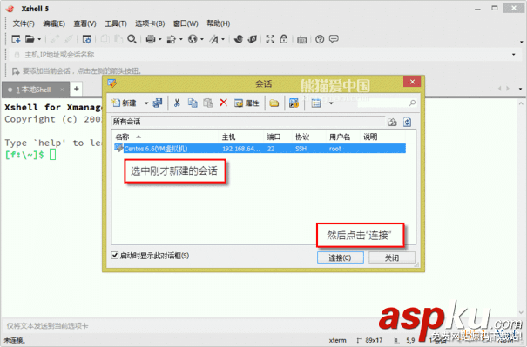Click the 连接(C) button
This screenshot has width=527, height=347.
tap(340, 257)
